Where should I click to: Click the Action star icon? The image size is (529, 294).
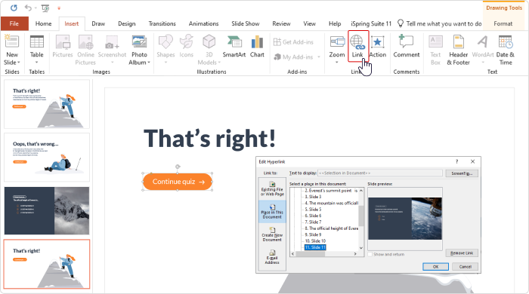click(x=378, y=43)
